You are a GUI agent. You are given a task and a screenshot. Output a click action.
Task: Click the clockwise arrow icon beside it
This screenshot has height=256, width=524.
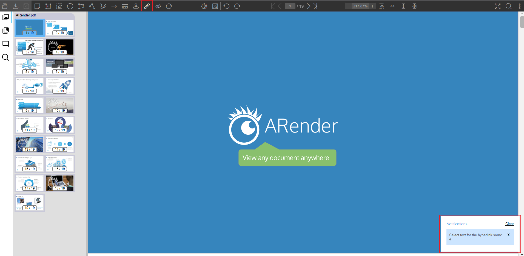click(x=237, y=6)
